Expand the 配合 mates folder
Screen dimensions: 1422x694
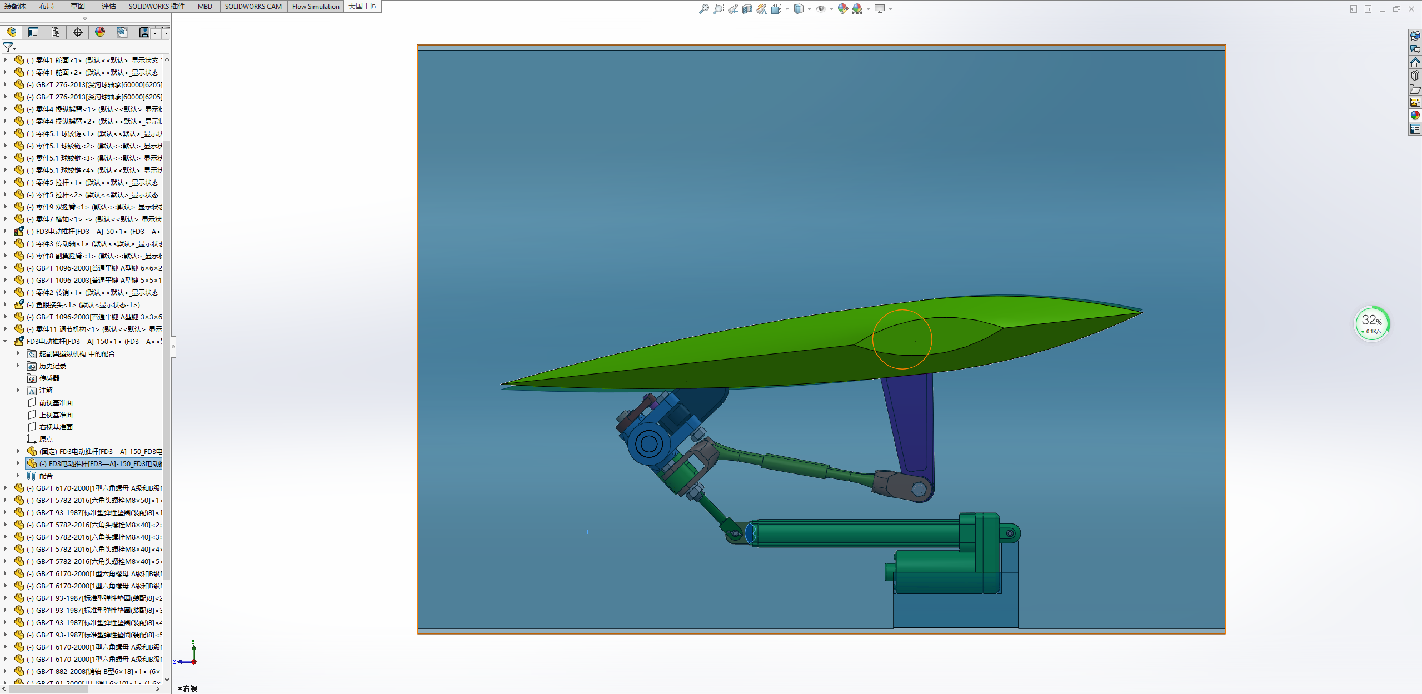(x=18, y=476)
